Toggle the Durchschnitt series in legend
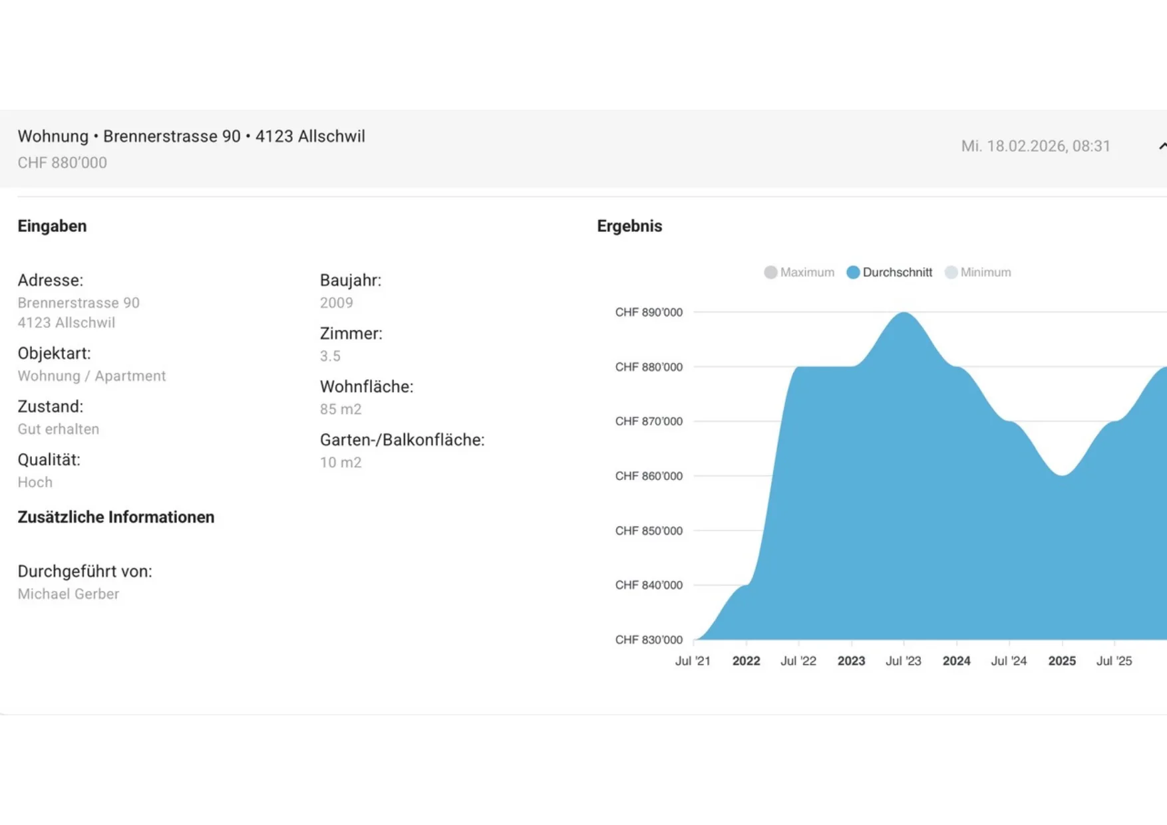This screenshot has width=1167, height=825. [x=889, y=273]
